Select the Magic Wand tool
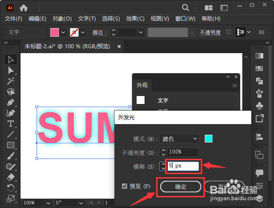 [x=11, y=81]
